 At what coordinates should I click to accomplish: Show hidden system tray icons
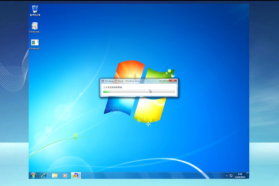227,176
